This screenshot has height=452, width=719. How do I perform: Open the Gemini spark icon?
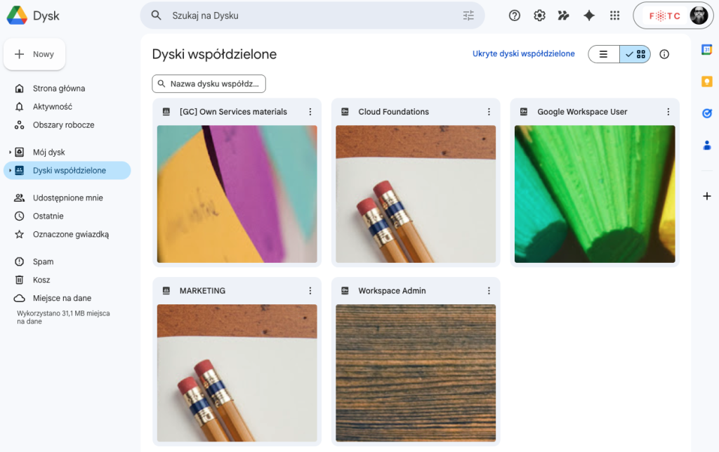click(x=588, y=15)
